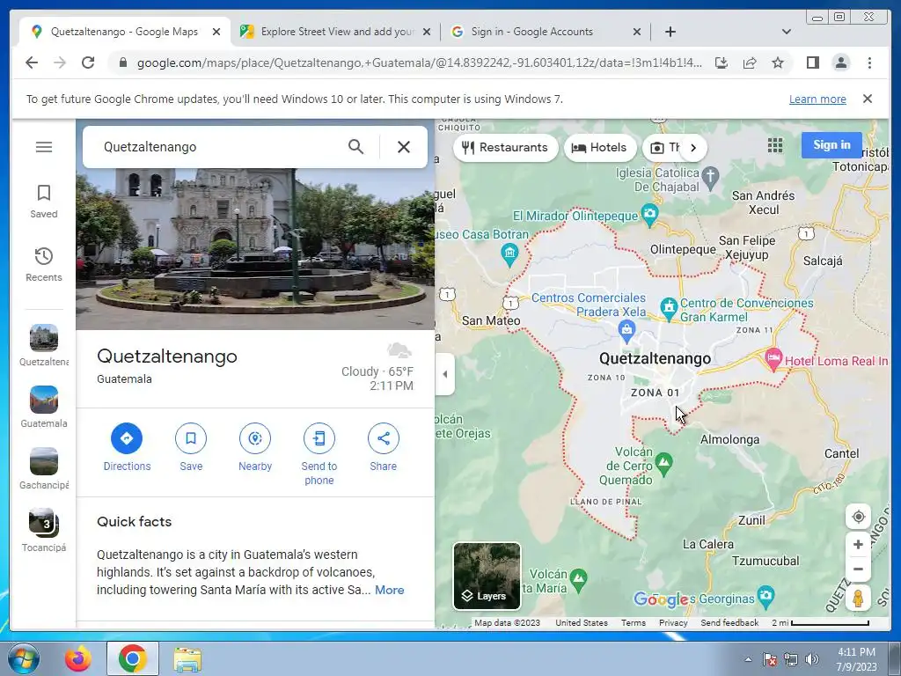Click Send feedback in the map footer
Viewport: 901px width, 676px height.
tap(729, 623)
